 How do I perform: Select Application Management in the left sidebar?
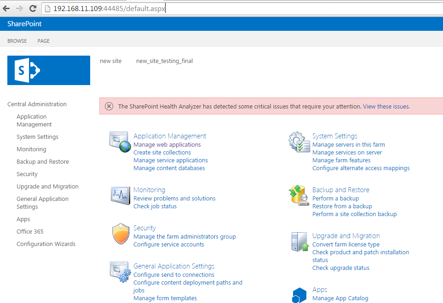(34, 120)
